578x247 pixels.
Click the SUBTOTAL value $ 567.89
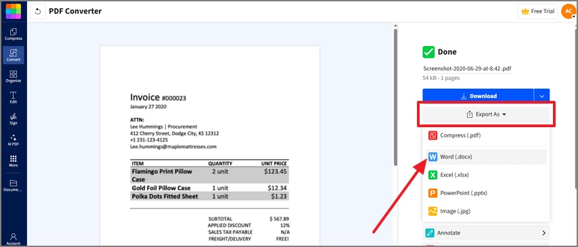tap(279, 219)
